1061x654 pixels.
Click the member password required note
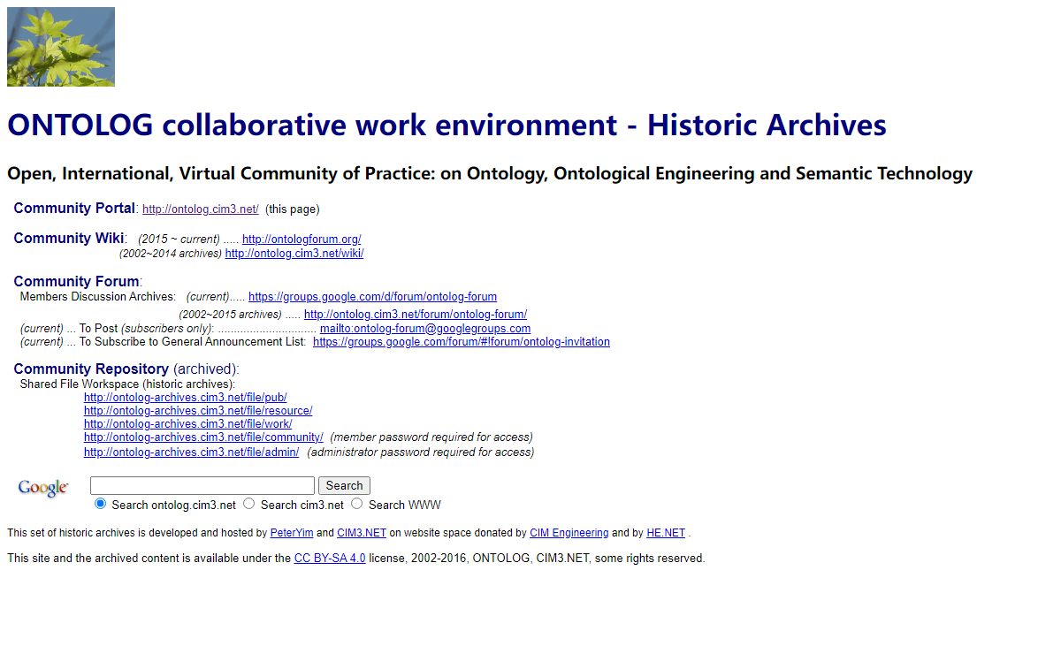coord(431,437)
